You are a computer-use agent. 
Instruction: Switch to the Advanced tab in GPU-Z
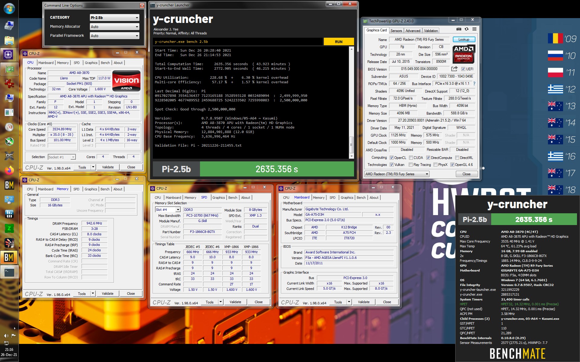413,31
